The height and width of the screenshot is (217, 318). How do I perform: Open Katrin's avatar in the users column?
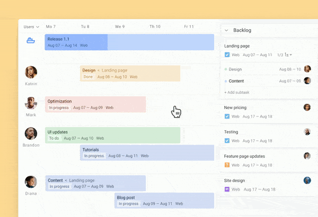click(x=31, y=72)
